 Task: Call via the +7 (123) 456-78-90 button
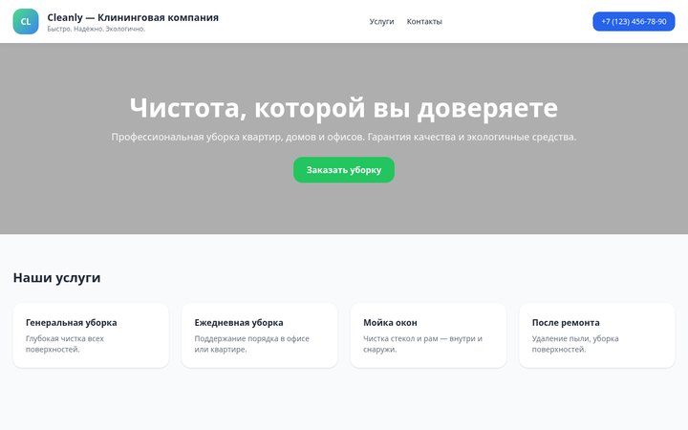coord(634,21)
